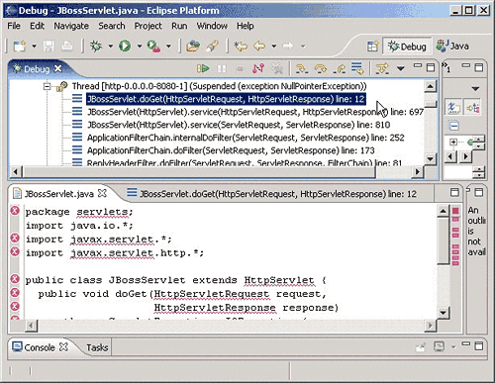Select the JBossServlet.doGet line 12 stack frame
The image size is (495, 383).
tap(226, 99)
